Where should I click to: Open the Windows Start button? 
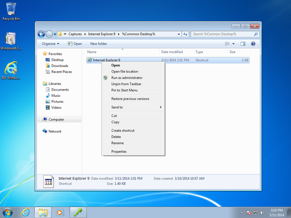click(8, 212)
